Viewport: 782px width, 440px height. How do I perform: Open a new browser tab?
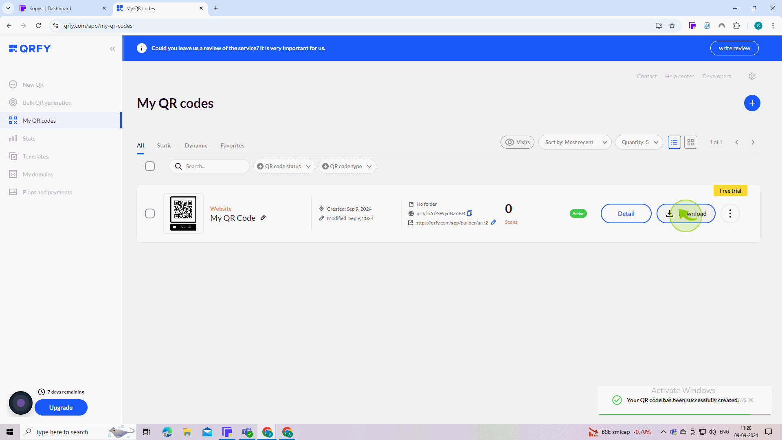point(216,8)
